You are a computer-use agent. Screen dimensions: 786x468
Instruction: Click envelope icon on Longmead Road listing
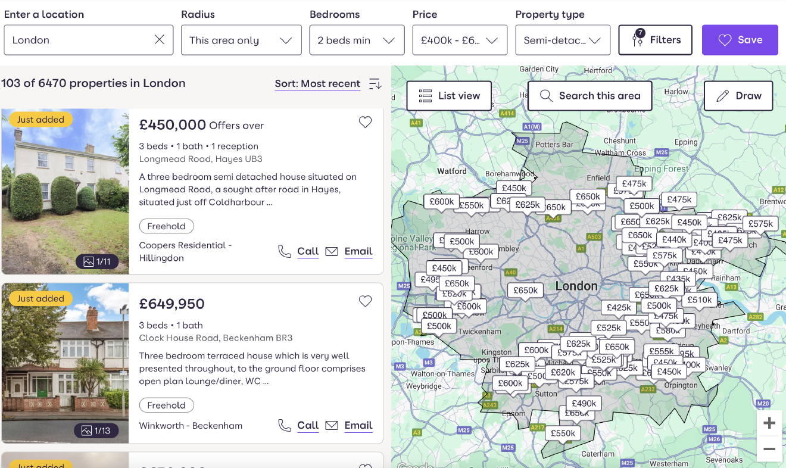332,251
